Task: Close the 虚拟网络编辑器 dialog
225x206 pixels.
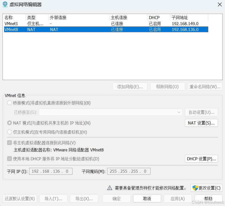Action: (220, 5)
